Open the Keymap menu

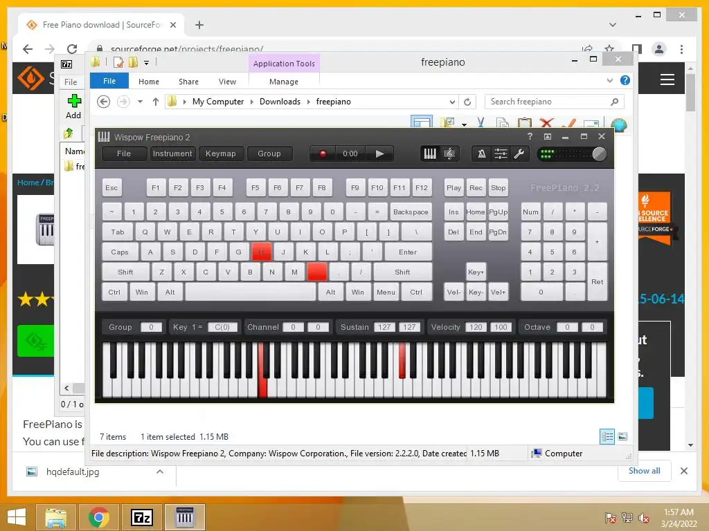(221, 153)
